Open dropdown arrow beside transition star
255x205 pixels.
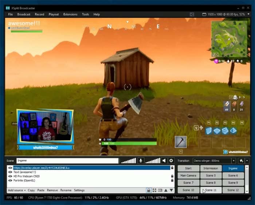[x=247, y=161]
